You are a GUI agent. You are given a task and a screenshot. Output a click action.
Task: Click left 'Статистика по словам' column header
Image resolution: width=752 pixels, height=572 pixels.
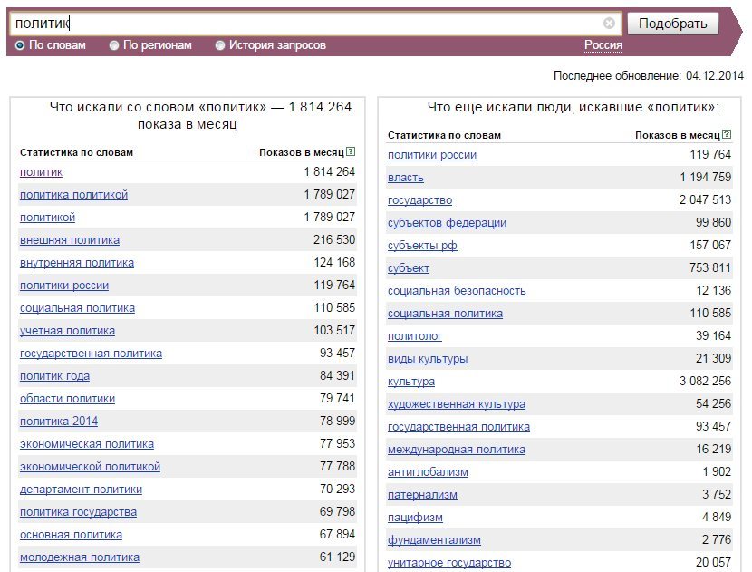coord(77,152)
